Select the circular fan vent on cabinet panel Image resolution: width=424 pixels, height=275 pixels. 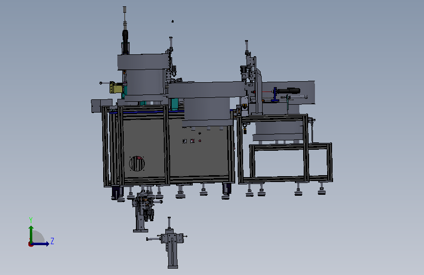pos(137,163)
